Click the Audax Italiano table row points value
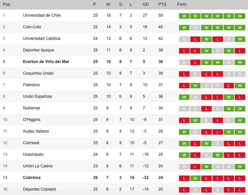Screen dimensions: 248x195 [x=161, y=131]
